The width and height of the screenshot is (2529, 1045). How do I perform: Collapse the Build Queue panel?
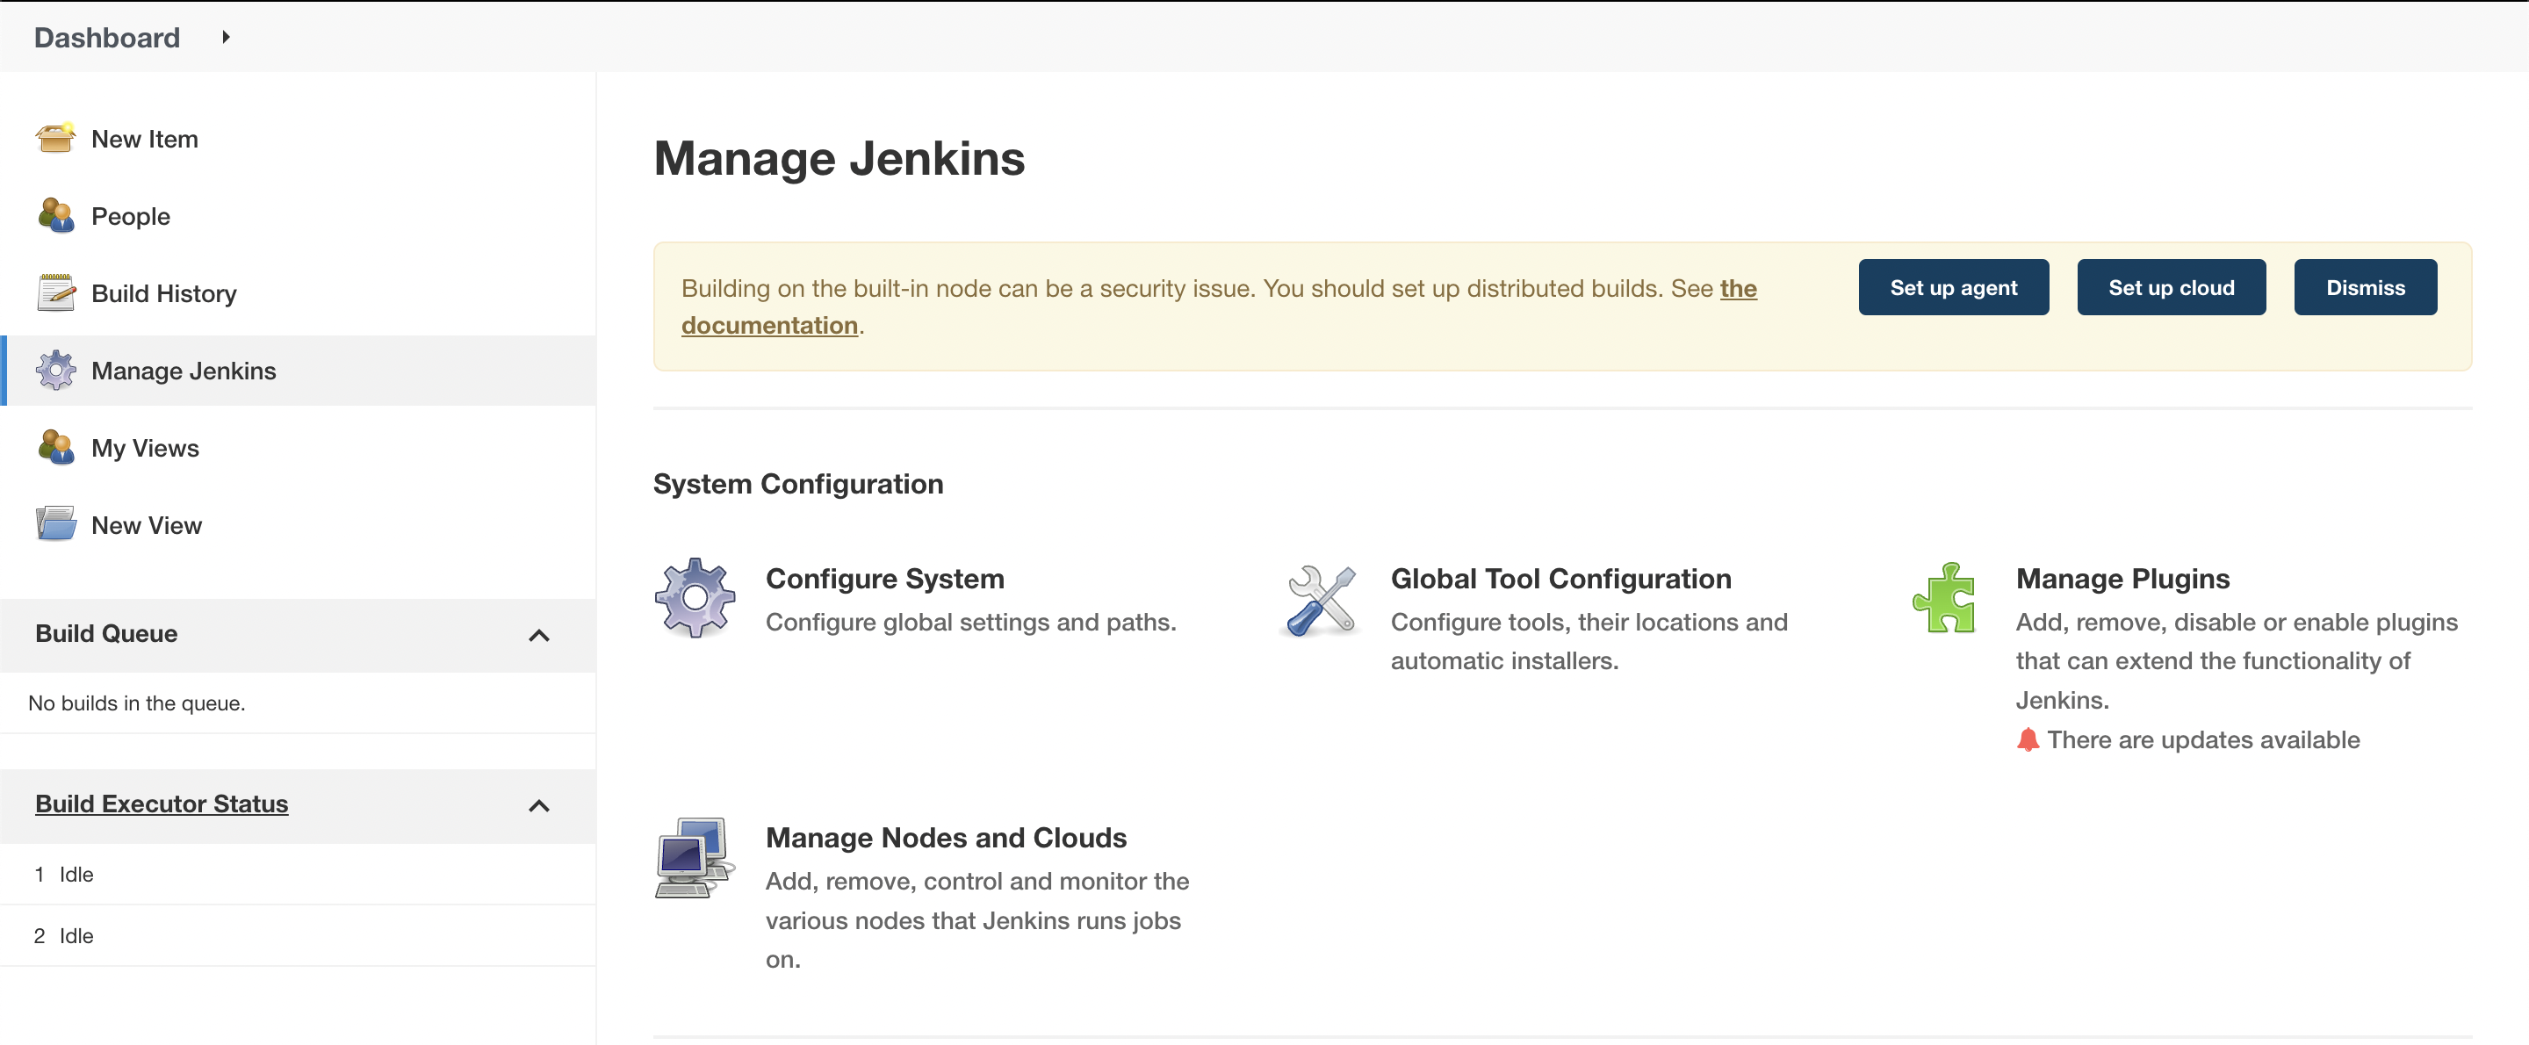538,636
